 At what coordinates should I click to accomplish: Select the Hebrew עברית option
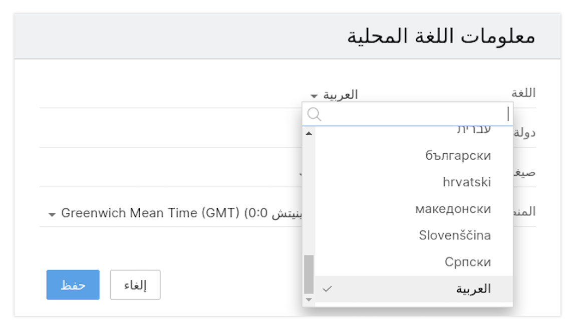tap(473, 131)
